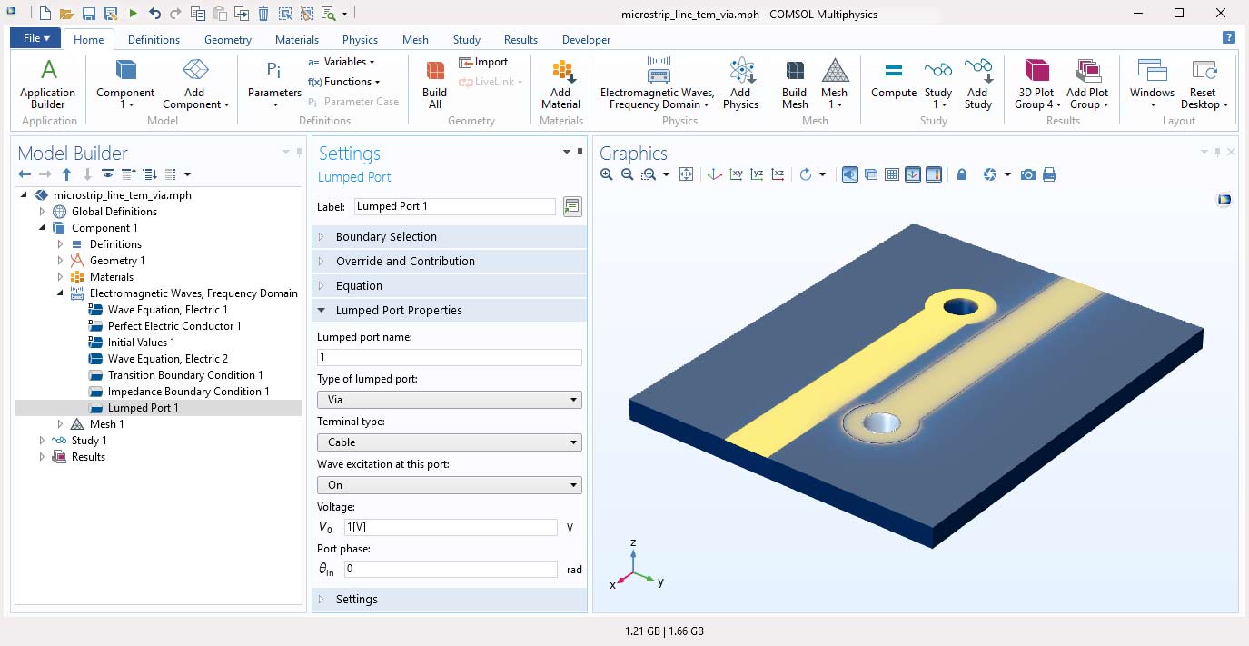Click the Build All geometry icon
This screenshot has width=1249, height=646.
point(435,84)
